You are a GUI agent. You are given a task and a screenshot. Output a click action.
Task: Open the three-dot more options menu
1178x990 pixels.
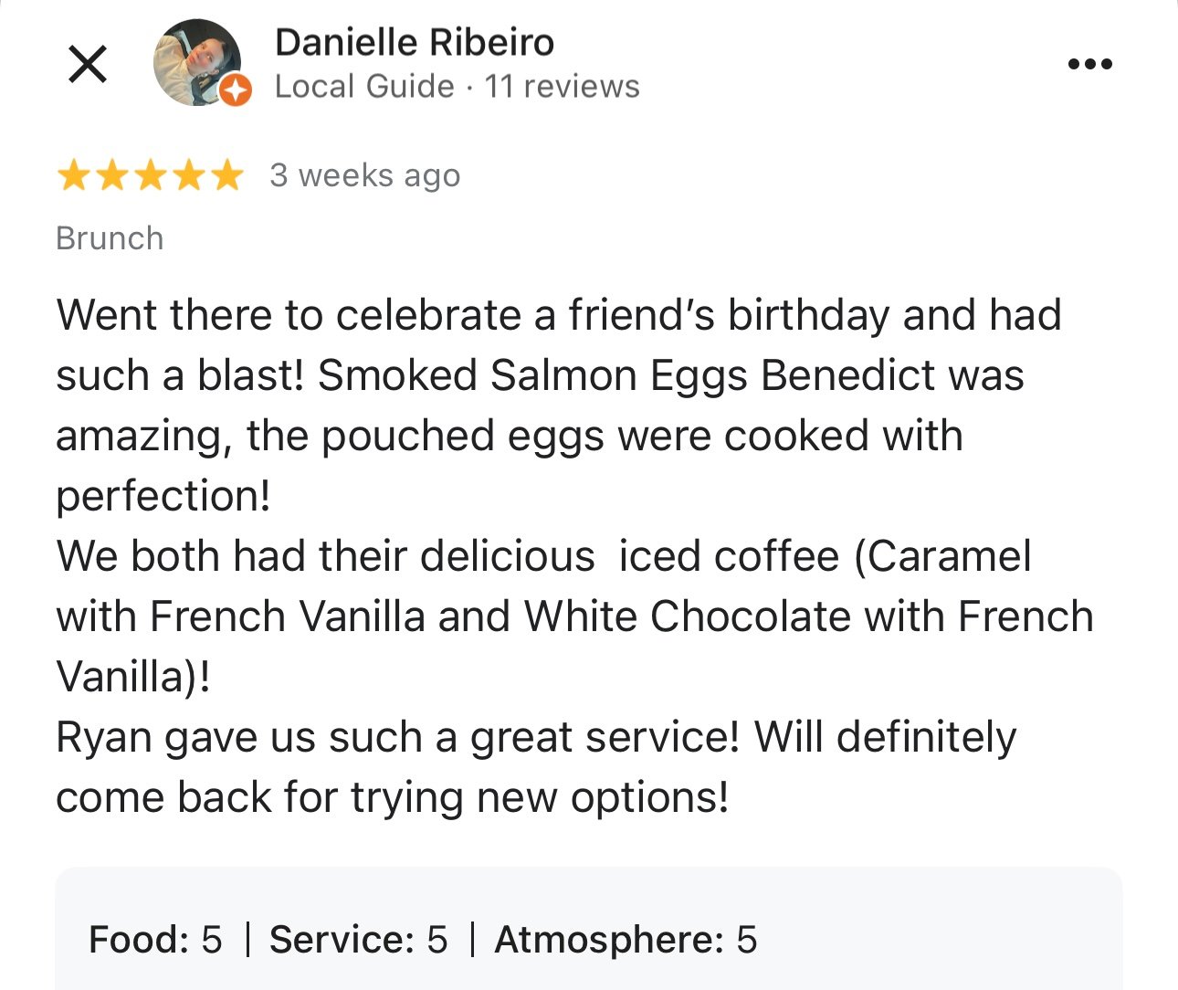click(x=1089, y=64)
